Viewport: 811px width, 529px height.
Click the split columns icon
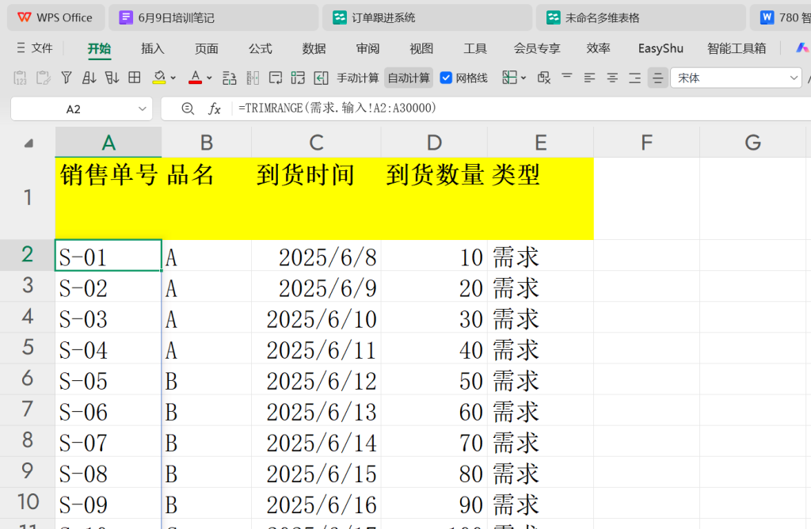click(x=253, y=78)
